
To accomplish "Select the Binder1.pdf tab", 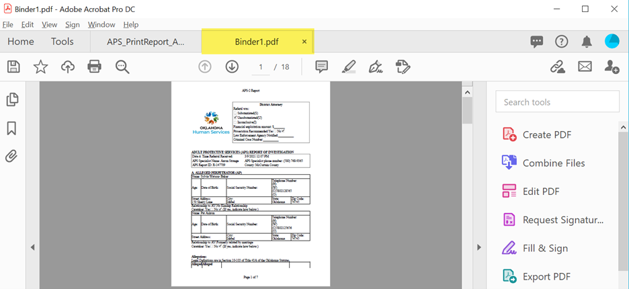I will [x=257, y=42].
